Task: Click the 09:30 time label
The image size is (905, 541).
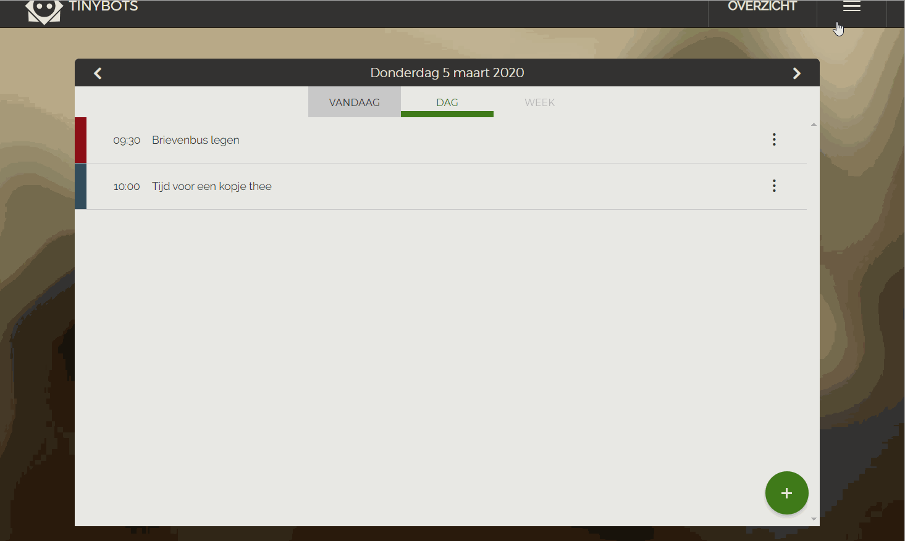Action: (x=127, y=141)
